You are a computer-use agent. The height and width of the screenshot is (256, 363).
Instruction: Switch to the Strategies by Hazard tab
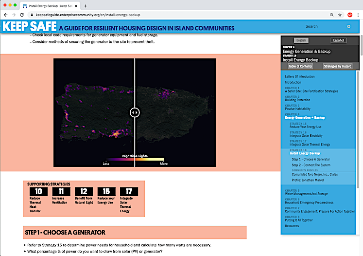(x=337, y=66)
